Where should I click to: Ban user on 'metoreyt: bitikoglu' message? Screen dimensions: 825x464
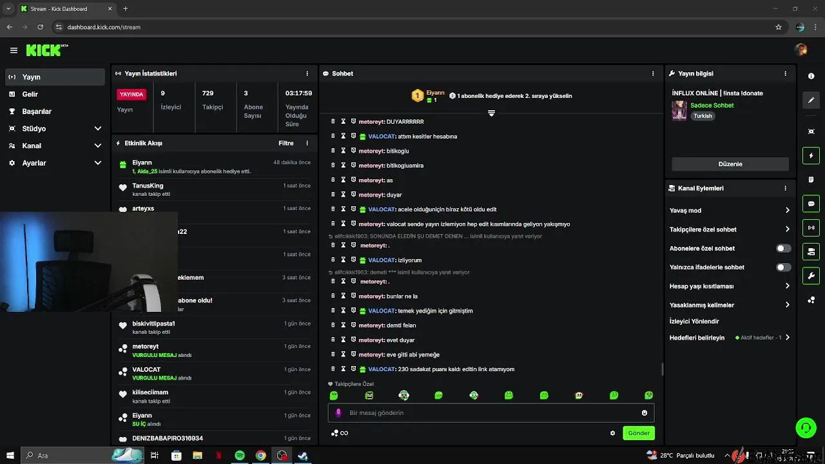[353, 151]
